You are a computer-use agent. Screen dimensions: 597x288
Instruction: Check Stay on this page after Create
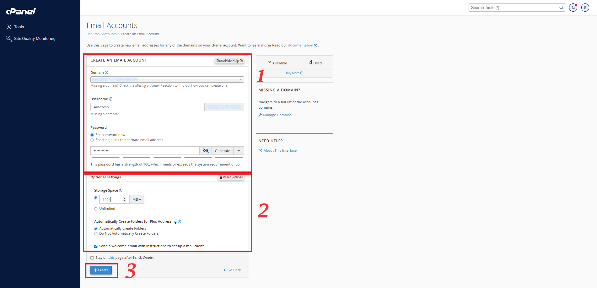pos(92,258)
